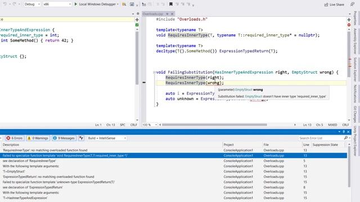
Task: Click the Live Share icon
Action: [x=326, y=4]
